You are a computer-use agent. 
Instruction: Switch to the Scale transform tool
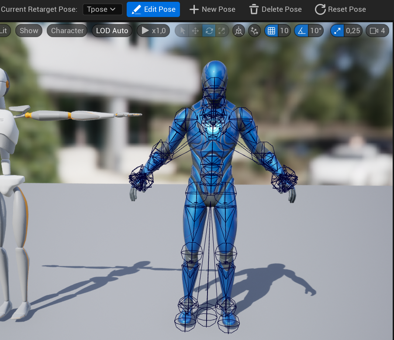click(x=221, y=31)
